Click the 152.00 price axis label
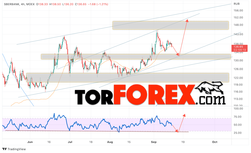This screenshot has height=153, width=251. [238, 17]
